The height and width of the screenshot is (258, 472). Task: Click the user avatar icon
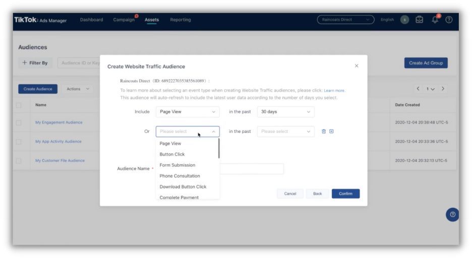pos(404,20)
